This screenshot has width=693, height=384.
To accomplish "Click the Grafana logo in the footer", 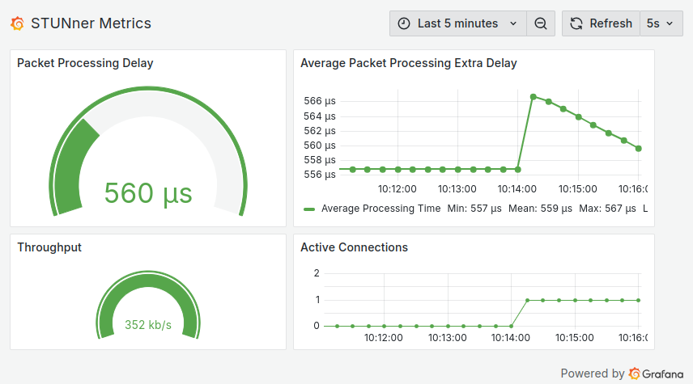I will (x=636, y=373).
